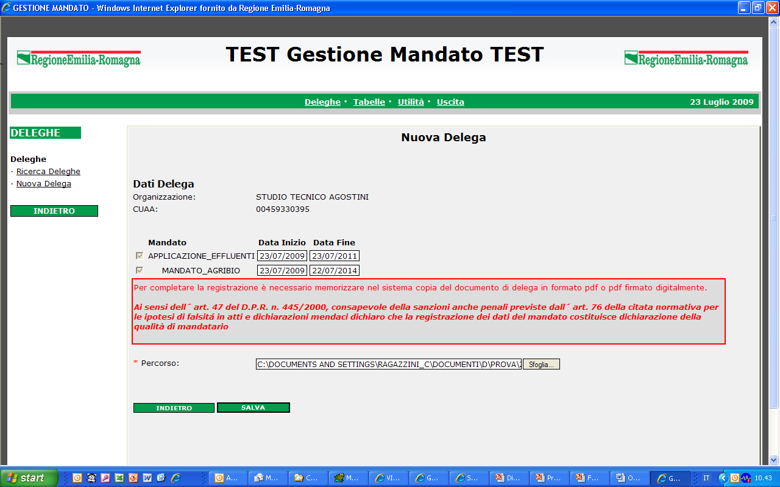
Task: Click the SALVA button
Action: [x=253, y=407]
